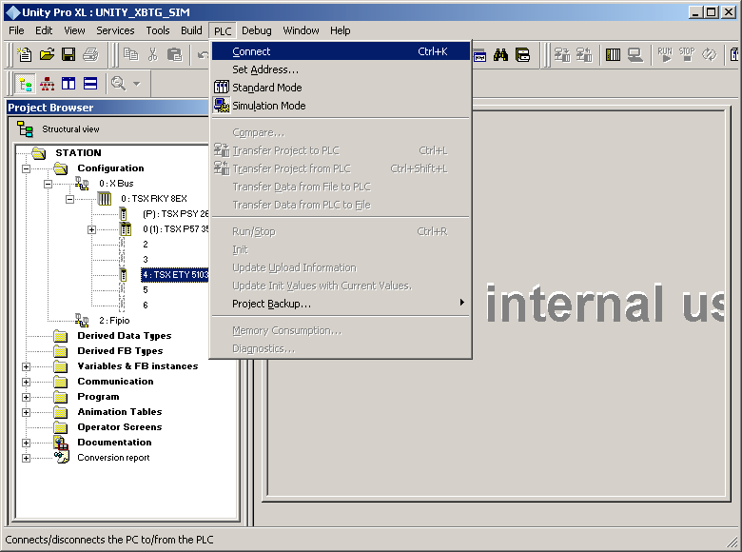Expand the Program folder
Viewport: 742px width, 552px height.
click(x=26, y=397)
